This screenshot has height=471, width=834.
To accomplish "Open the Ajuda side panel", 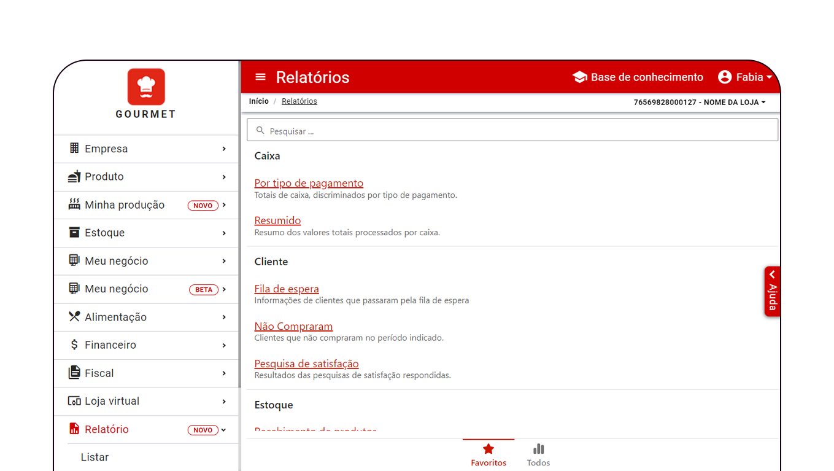I will pyautogui.click(x=772, y=292).
